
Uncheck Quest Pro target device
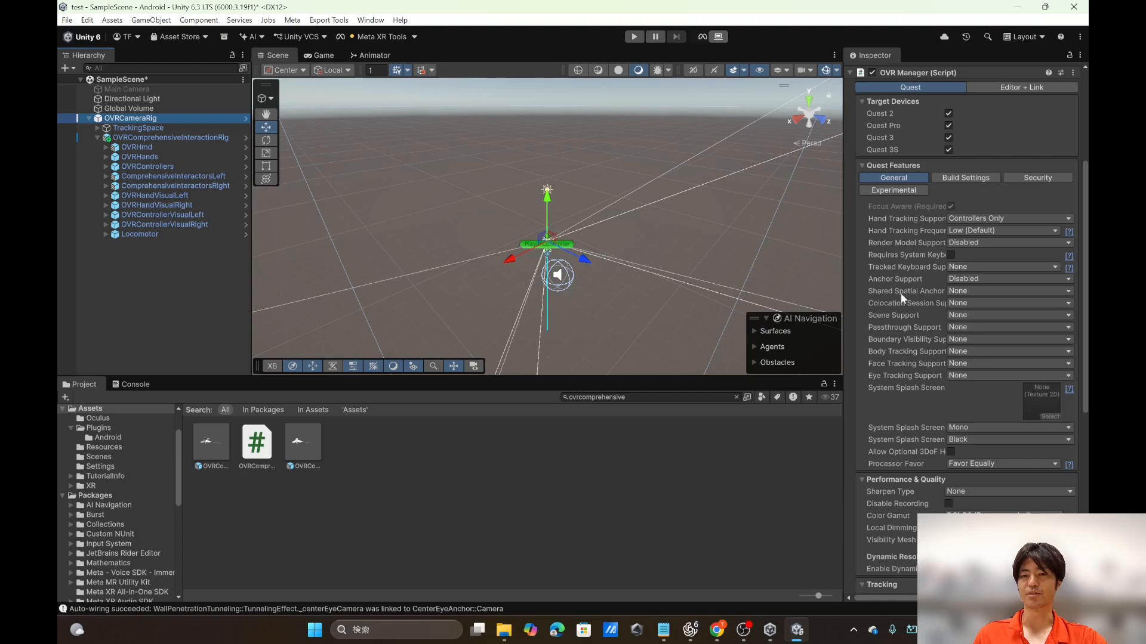tap(948, 125)
